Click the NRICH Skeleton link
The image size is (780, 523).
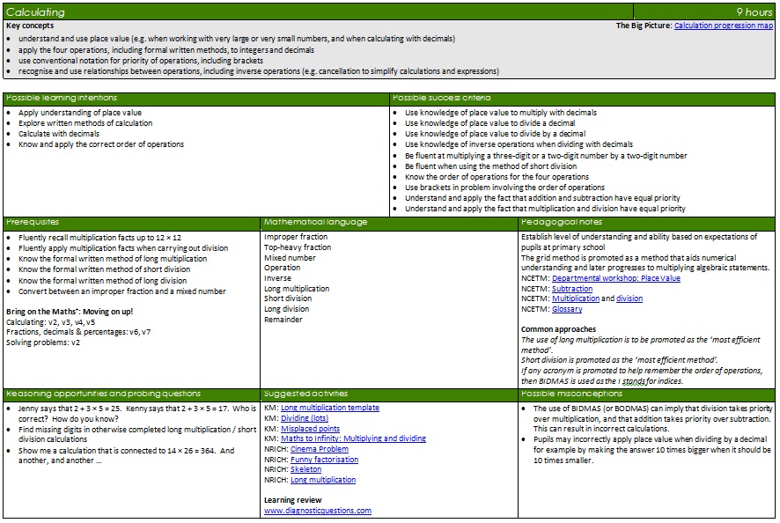pyautogui.click(x=306, y=469)
